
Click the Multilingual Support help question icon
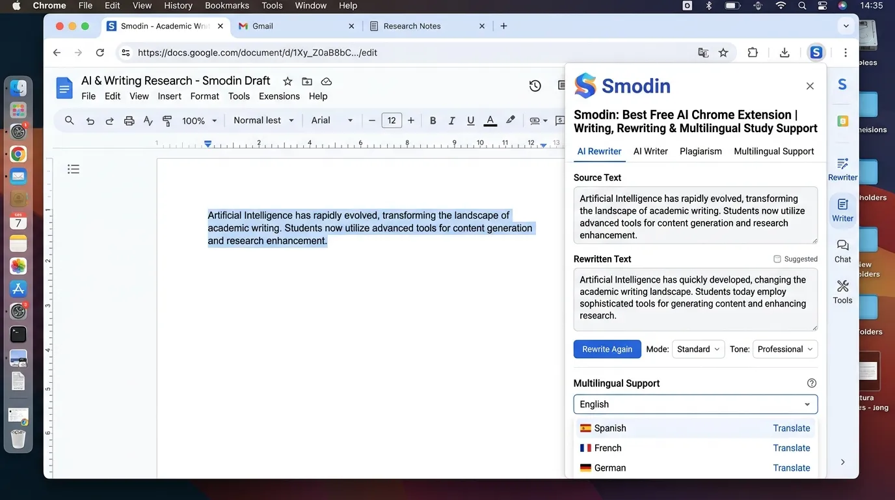(x=811, y=383)
